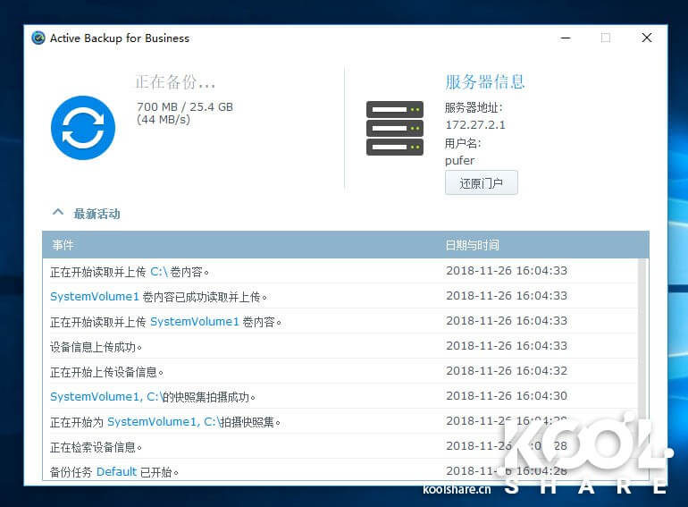The image size is (688, 507).
Task: Collapse the 最新活动 section chevron
Action: coord(58,214)
